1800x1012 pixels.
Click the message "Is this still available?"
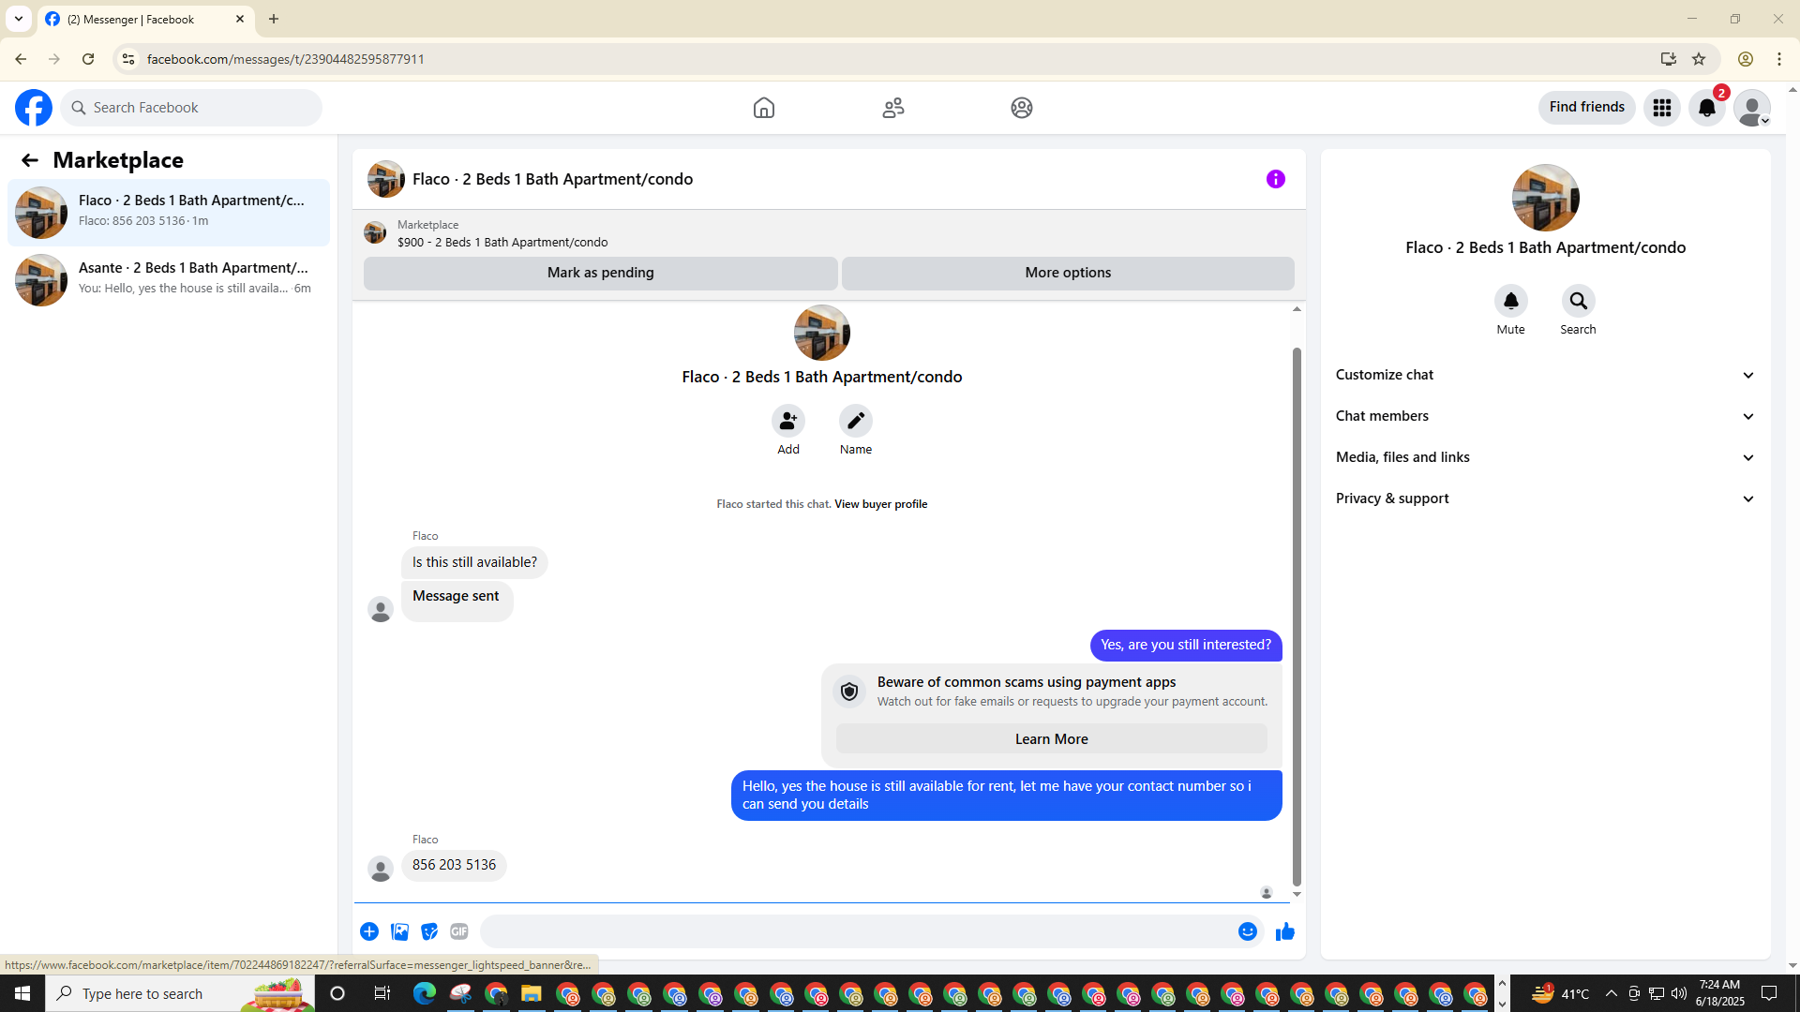click(475, 563)
